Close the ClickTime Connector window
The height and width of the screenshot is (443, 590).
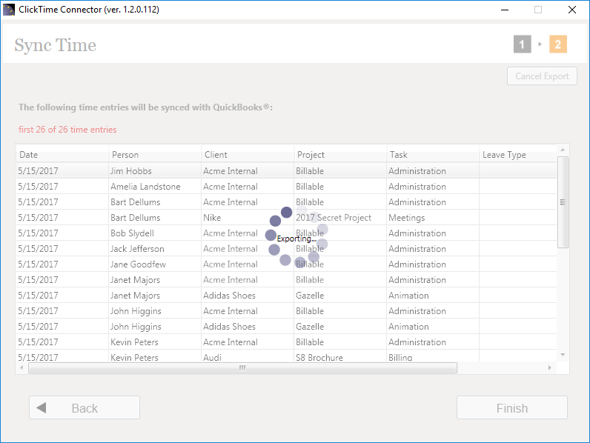pos(572,10)
